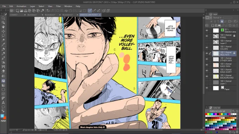Select the Zoom magnifier tool
Viewport: 239px width, 134px height.
(x=3, y=18)
